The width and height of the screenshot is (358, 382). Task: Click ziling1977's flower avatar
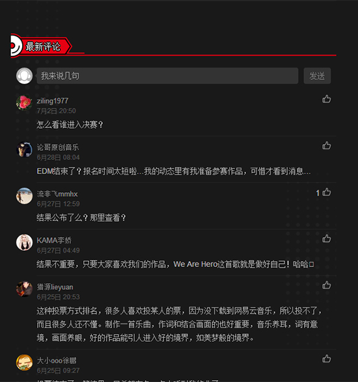(24, 103)
